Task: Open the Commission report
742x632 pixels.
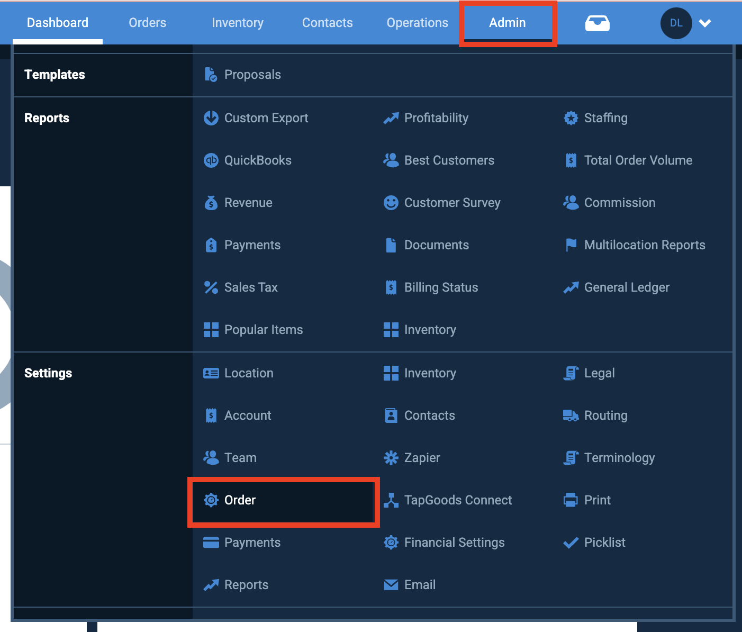Action: click(620, 203)
